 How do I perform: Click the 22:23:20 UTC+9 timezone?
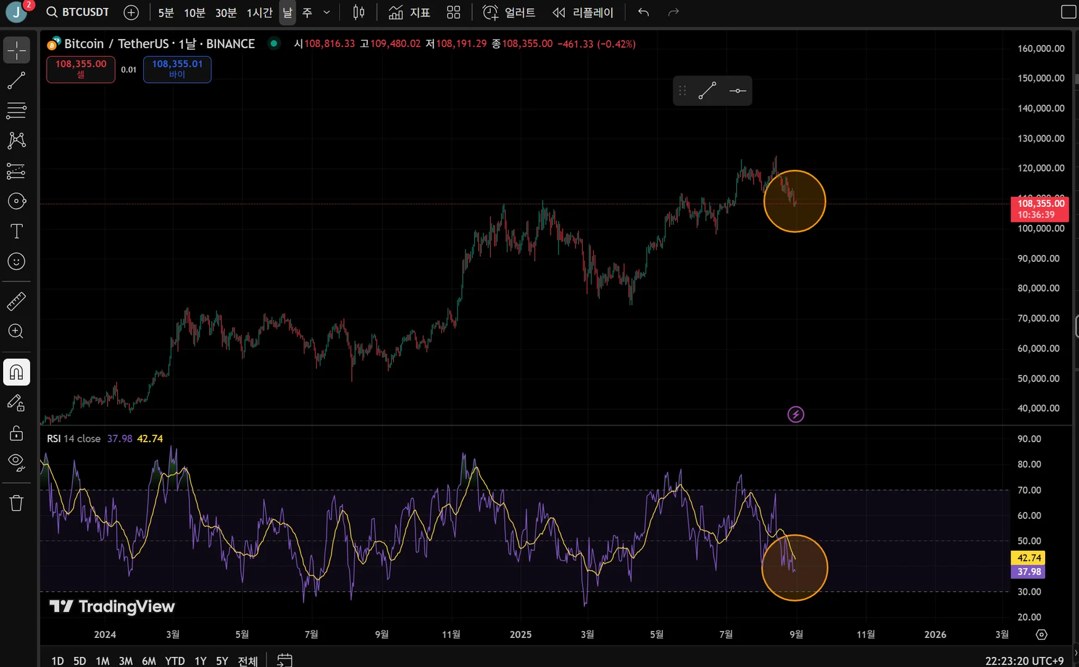tap(1025, 661)
